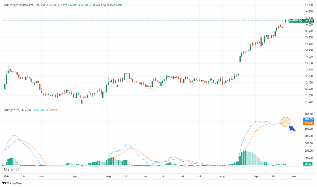Click the TradingView logo in bottom-left
Image resolution: width=317 pixels, height=187 pixels.
pyautogui.click(x=13, y=183)
